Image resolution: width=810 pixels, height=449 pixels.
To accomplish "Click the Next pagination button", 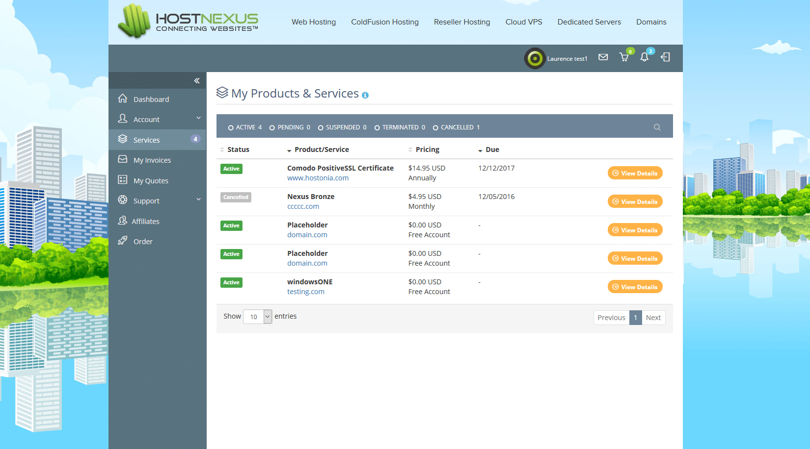I will point(653,318).
